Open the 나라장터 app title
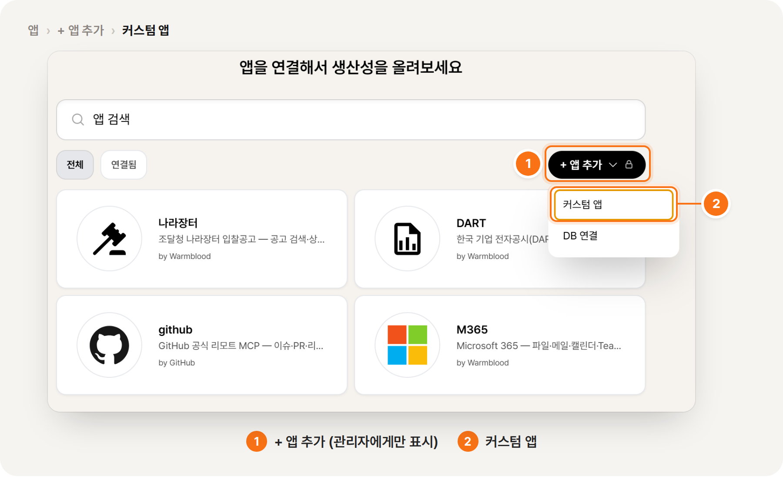Viewport: 783px width, 477px height. [178, 223]
